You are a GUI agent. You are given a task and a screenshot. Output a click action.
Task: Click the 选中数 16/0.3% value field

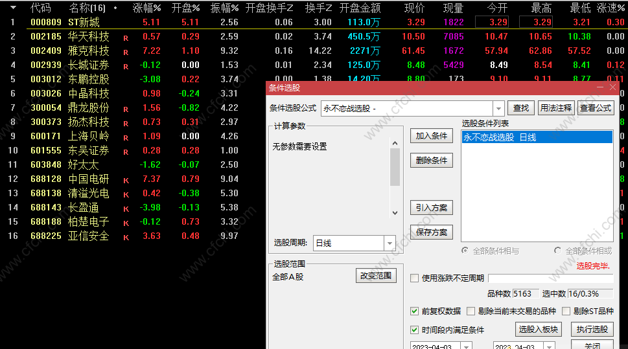tap(590, 294)
